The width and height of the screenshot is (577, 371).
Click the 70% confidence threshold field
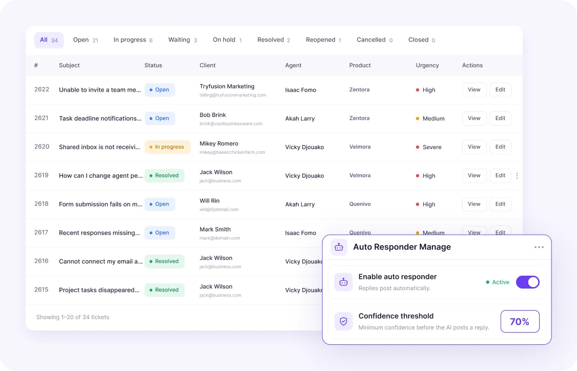pos(520,321)
